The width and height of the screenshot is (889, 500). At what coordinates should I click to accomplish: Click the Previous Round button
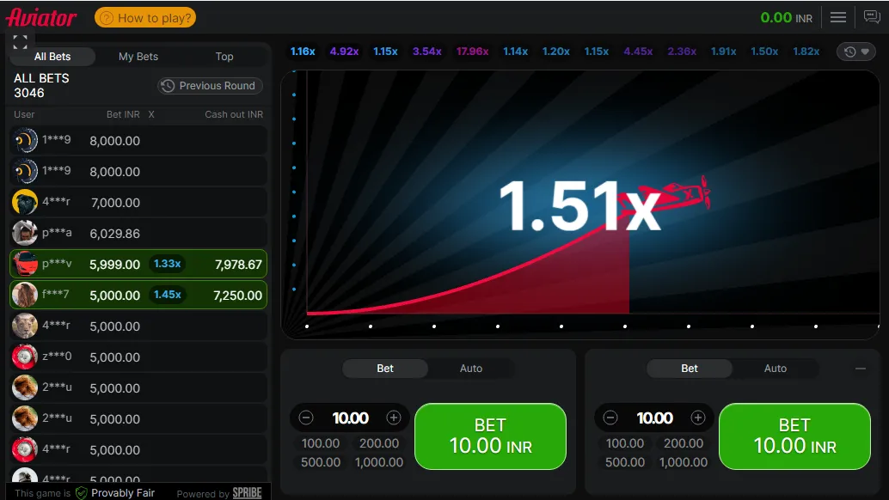[209, 86]
